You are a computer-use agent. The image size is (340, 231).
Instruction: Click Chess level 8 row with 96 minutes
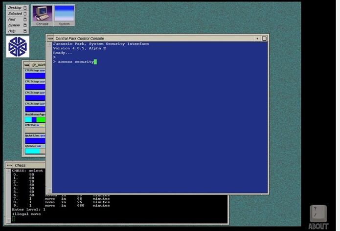(x=61, y=202)
